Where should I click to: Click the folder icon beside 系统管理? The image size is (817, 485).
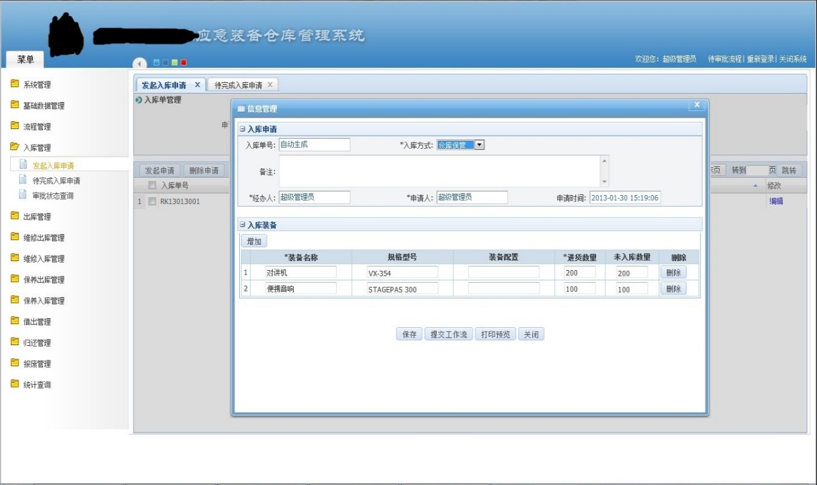point(15,84)
